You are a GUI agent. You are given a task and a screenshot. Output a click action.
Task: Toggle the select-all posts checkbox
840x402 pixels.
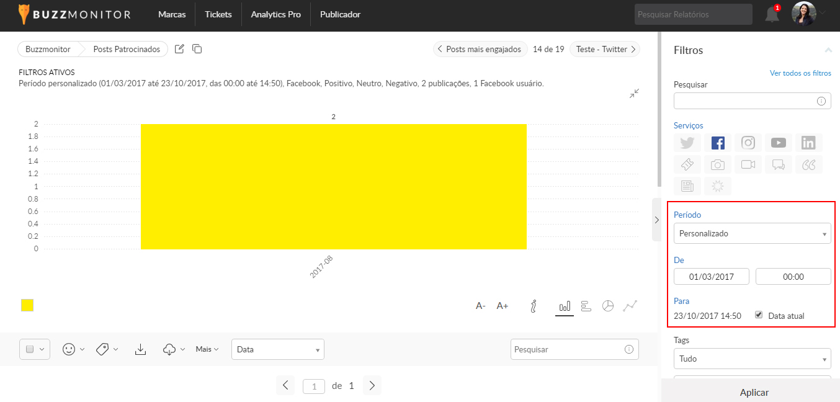pyautogui.click(x=30, y=349)
